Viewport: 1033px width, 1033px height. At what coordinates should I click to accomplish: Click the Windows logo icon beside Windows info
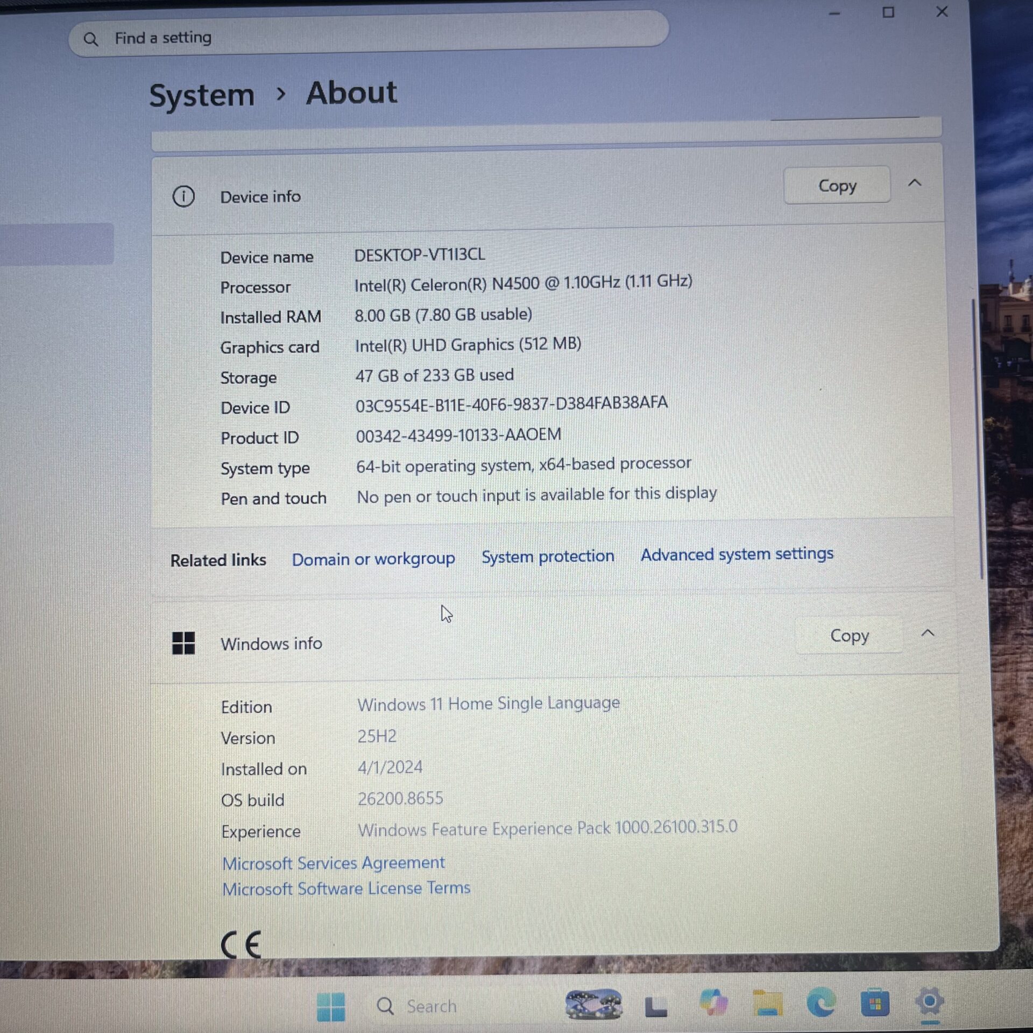point(183,643)
